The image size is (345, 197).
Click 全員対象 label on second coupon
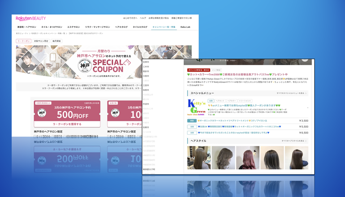click(x=113, y=103)
